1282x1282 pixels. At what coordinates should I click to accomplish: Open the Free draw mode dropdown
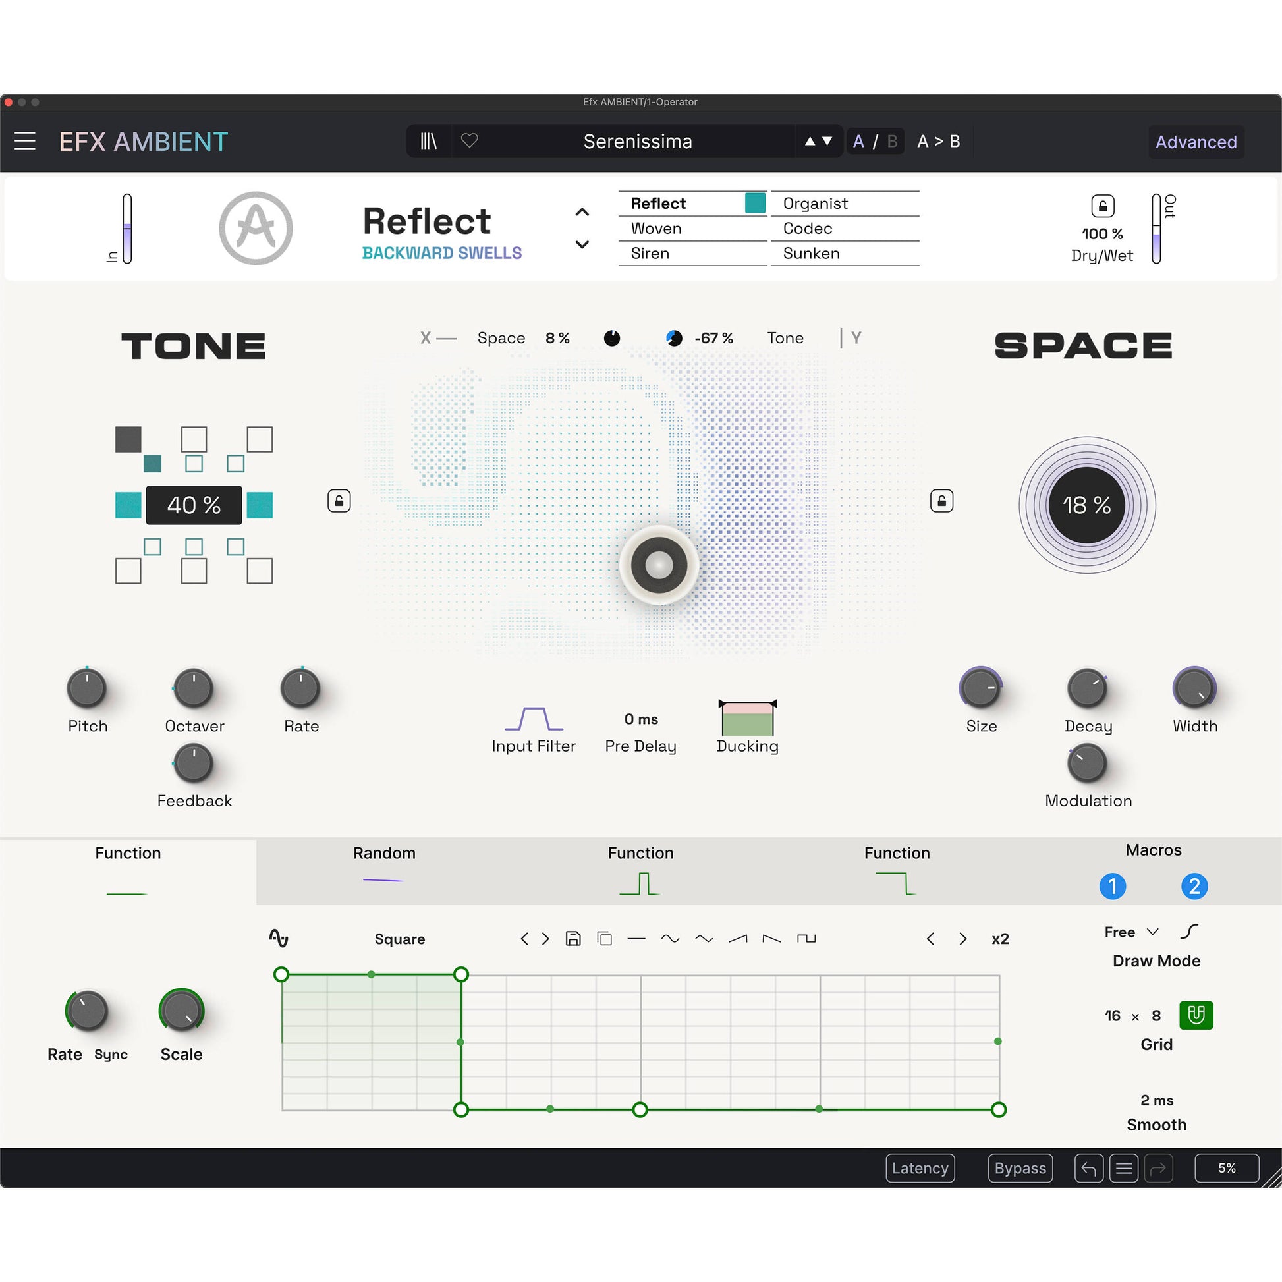pos(1131,932)
